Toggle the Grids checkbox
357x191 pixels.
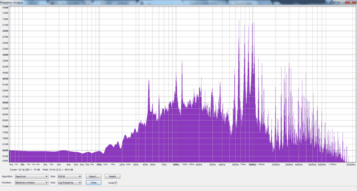click(x=116, y=183)
